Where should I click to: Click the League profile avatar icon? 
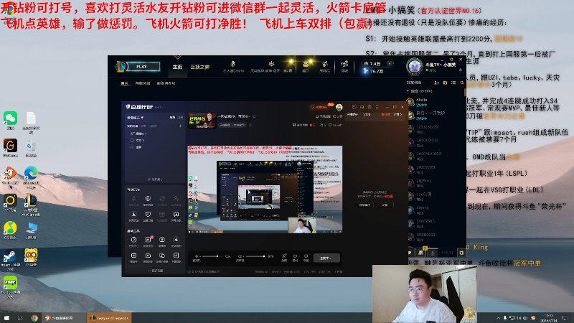415,67
